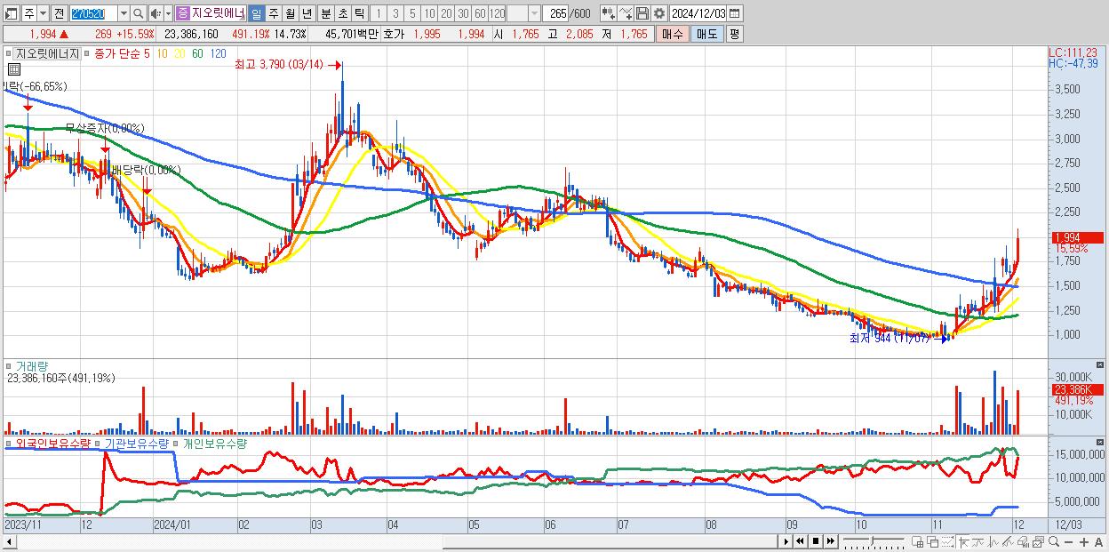Select the 월 (monthly) period toggle
This screenshot has height=552, width=1109.
pos(290,13)
